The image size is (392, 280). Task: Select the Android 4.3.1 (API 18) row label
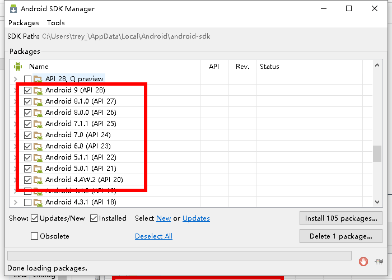81,202
